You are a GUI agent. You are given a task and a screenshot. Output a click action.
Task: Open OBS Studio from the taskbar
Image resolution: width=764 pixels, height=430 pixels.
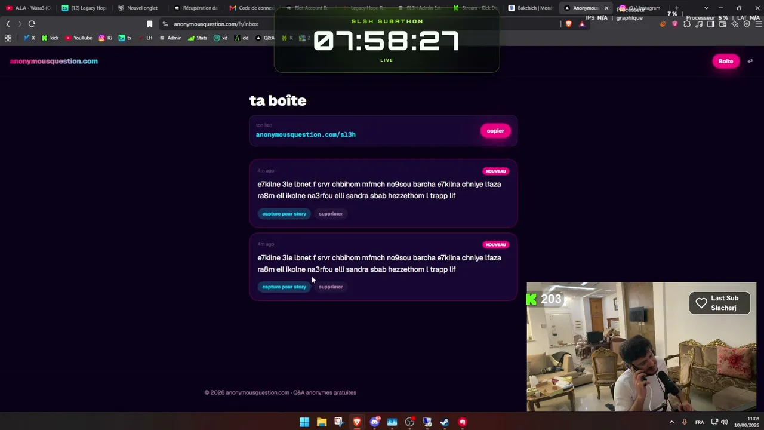(409, 422)
